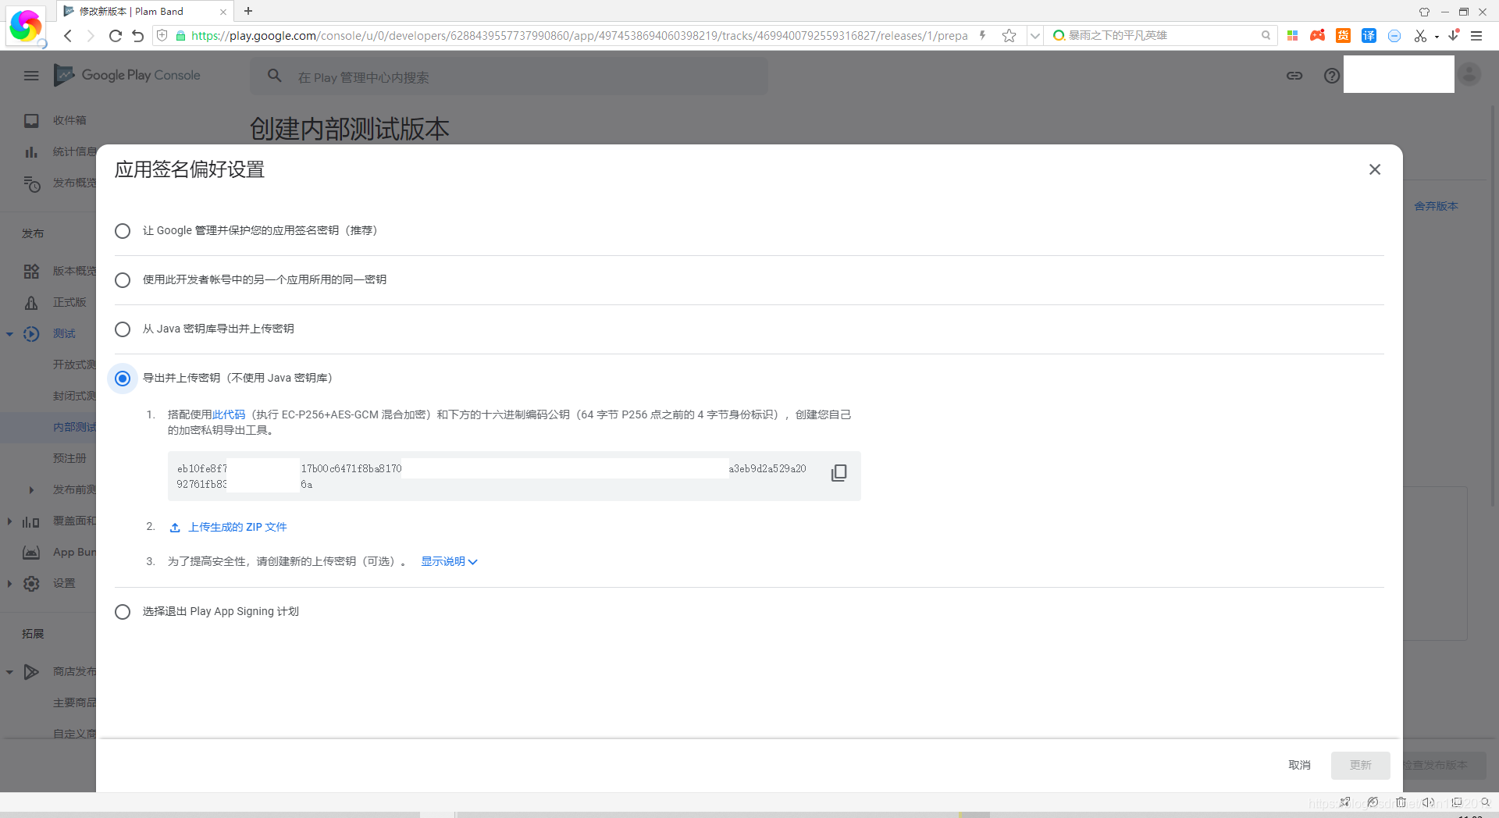Open the 此代码 code link

point(229,414)
